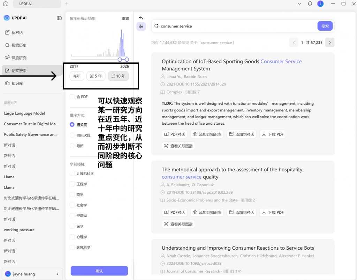The height and width of the screenshot is (280, 357).
Task: Enable the 含 PDF checkbox
Action: (72, 97)
